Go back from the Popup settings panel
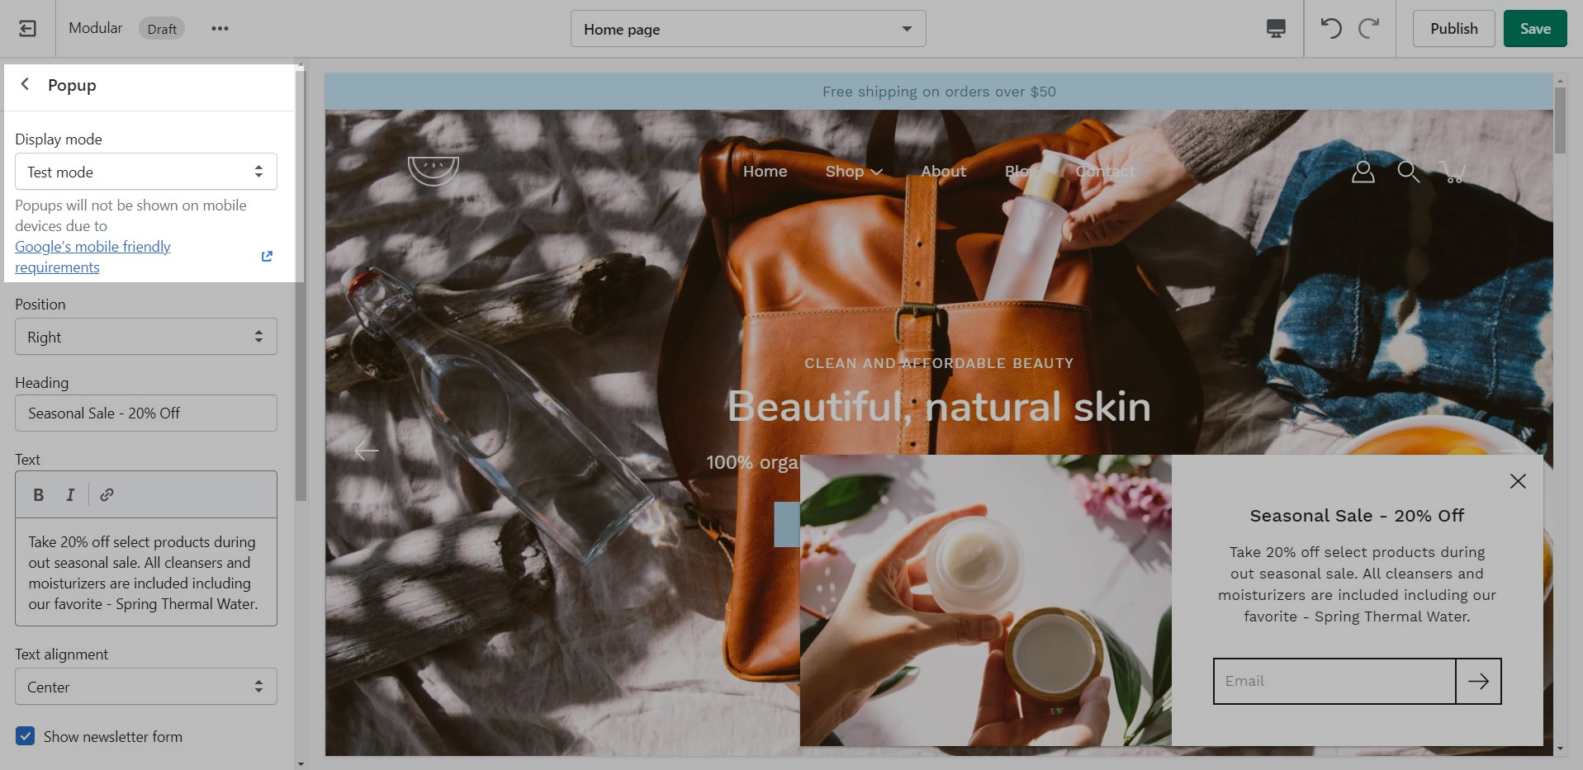The width and height of the screenshot is (1583, 770). (26, 84)
